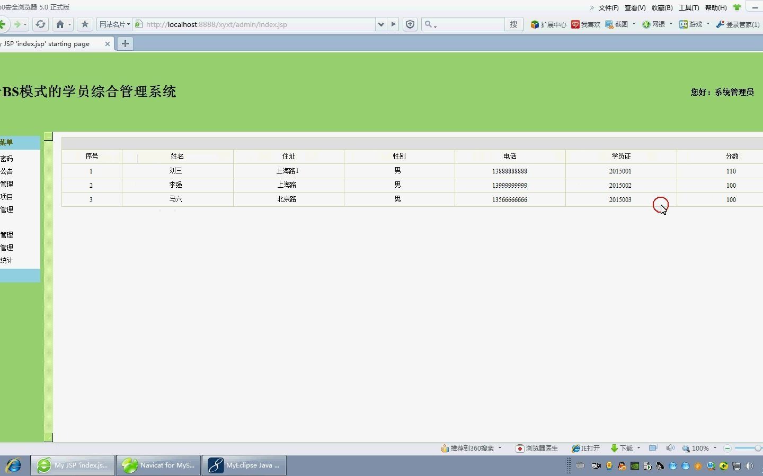This screenshot has height=476, width=763.
Task: Select the name cell 刘三
Action: tap(175, 171)
